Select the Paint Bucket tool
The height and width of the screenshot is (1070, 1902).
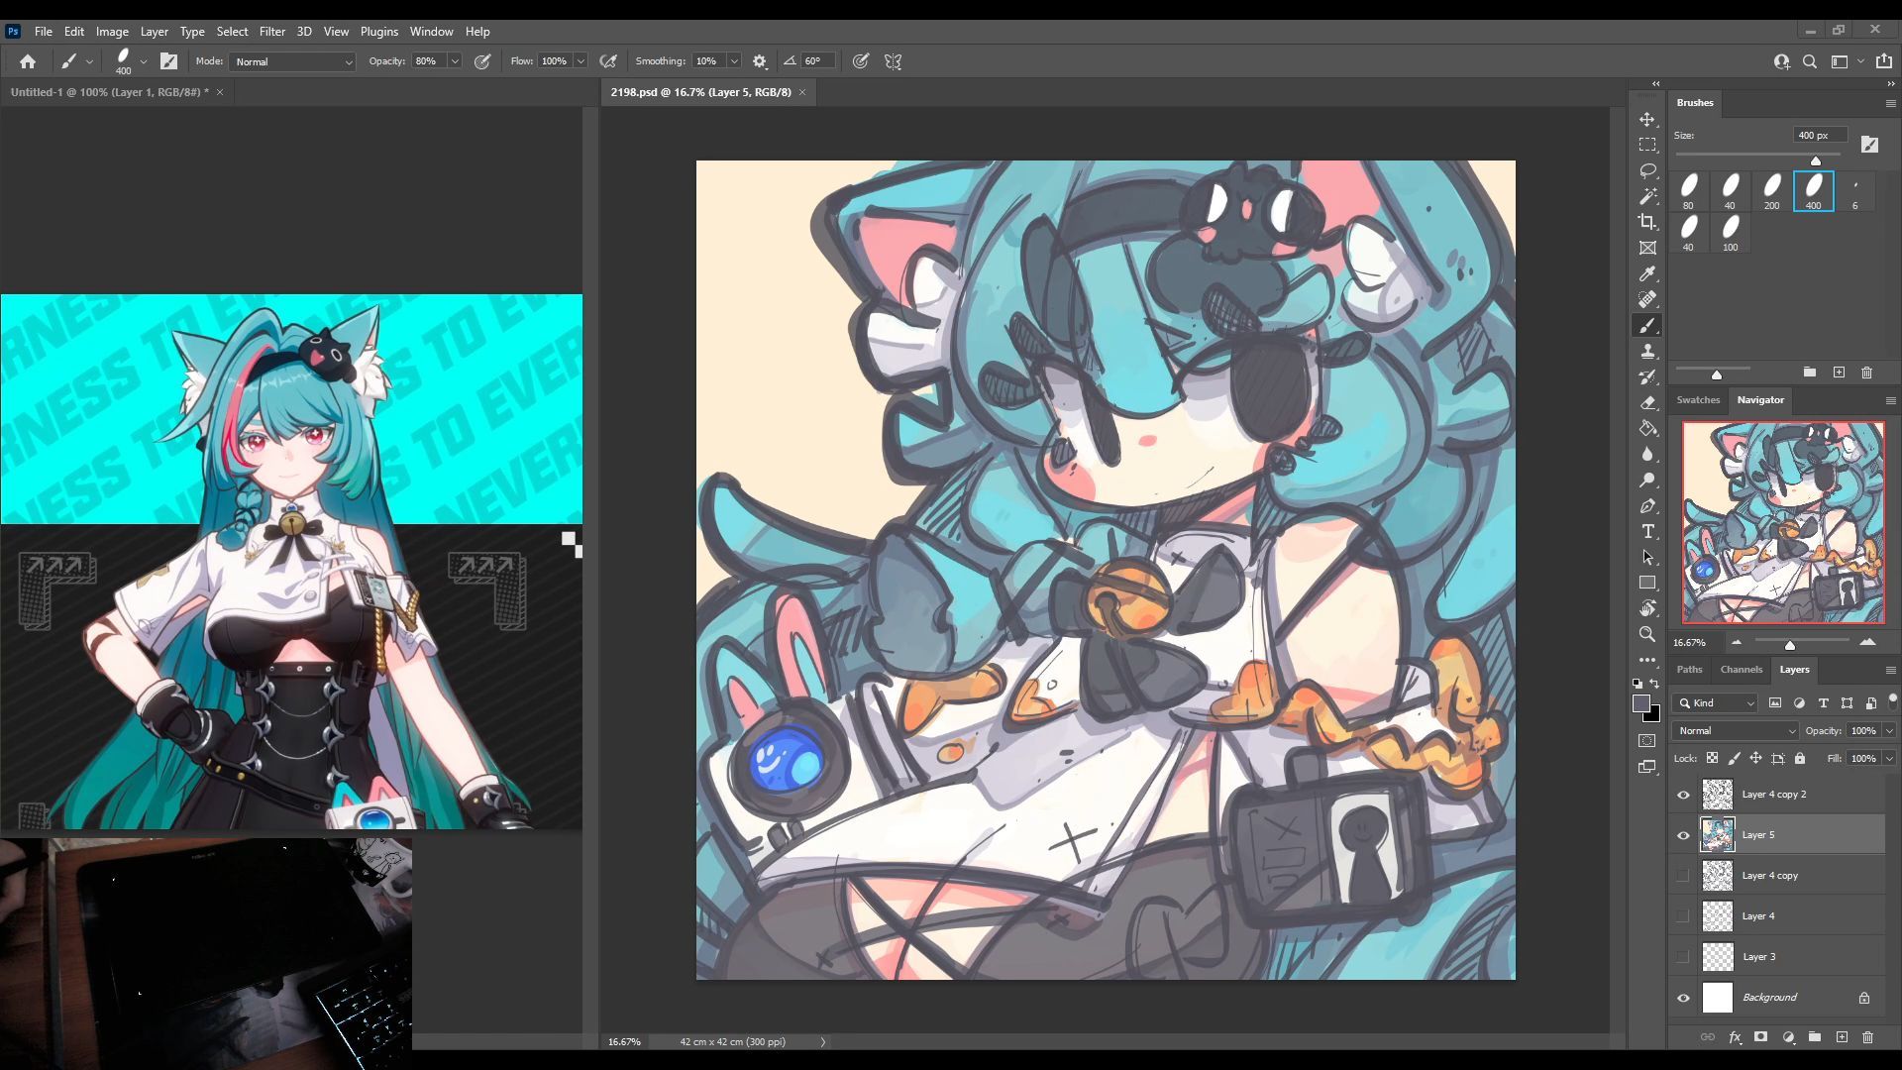click(x=1647, y=429)
